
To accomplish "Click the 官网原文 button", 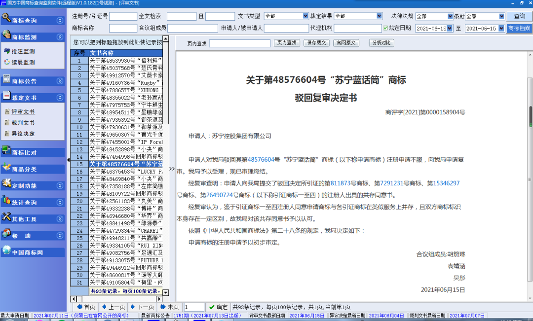I will pyautogui.click(x=346, y=43).
